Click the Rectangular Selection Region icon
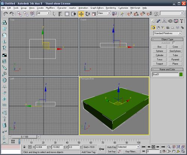This screenshot has height=155, width=187. (x=67, y=14)
